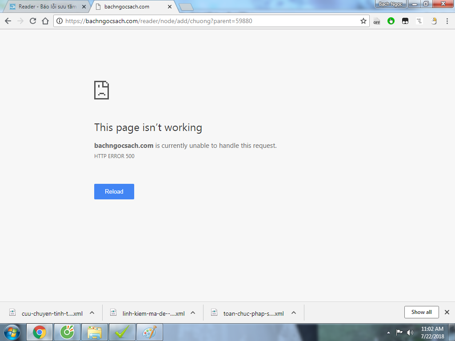The image size is (455, 341).
Task: Expand options for cuu-chuyen-tinh-t xml download
Action: pyautogui.click(x=92, y=313)
